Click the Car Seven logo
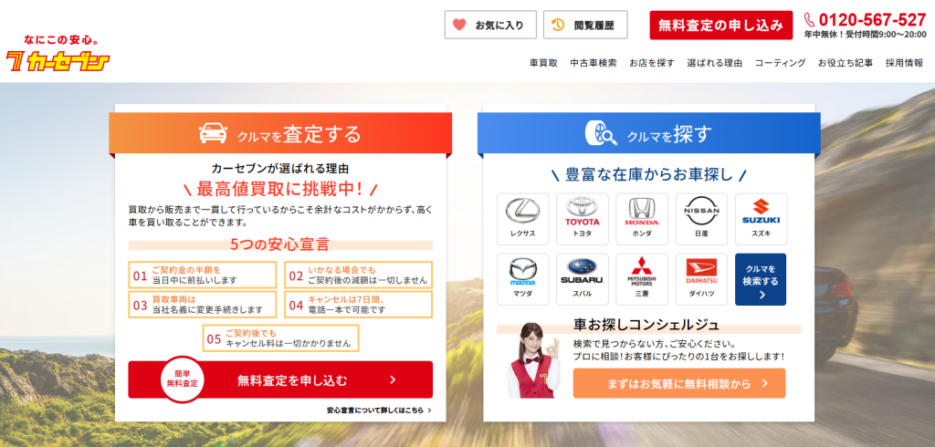 coord(58,54)
